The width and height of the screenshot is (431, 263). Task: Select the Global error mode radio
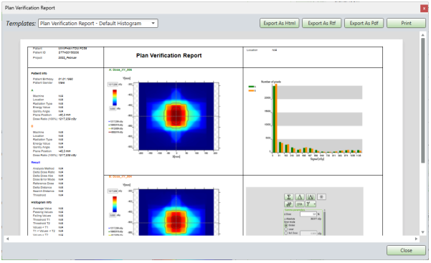point(286,225)
